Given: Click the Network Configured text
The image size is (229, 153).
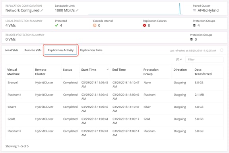Looking at the screenshot, I should pyautogui.click(x=22, y=10).
